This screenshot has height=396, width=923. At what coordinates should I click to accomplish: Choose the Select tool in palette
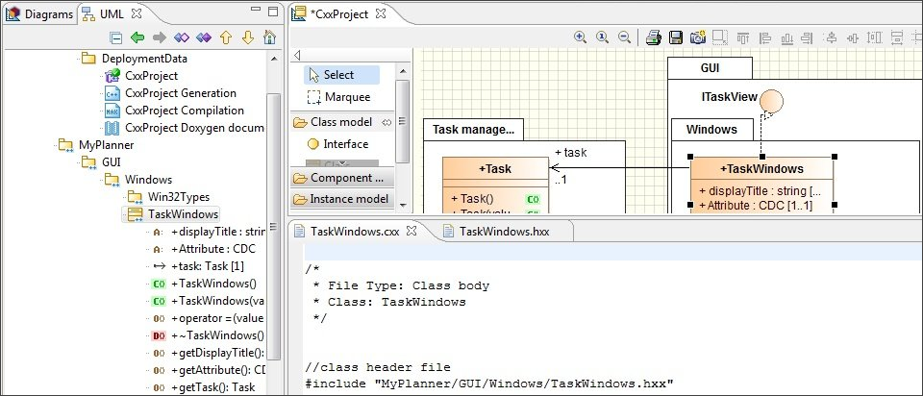click(341, 75)
